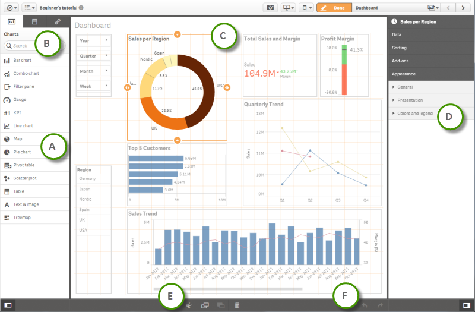This screenshot has height=312, width=475.
Task: Select Japan in the Region list
Action: click(94, 189)
